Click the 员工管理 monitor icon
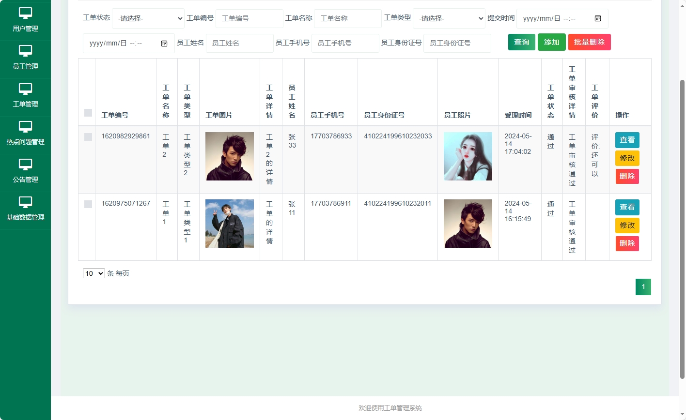The image size is (686, 420). click(25, 51)
